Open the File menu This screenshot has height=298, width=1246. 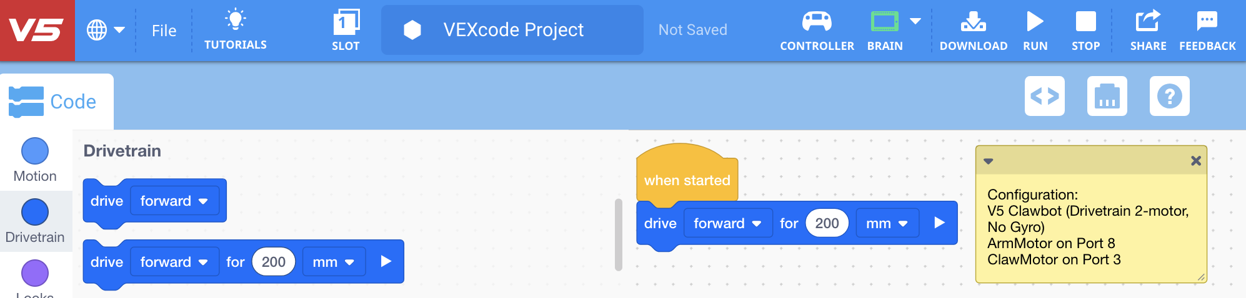pyautogui.click(x=164, y=31)
